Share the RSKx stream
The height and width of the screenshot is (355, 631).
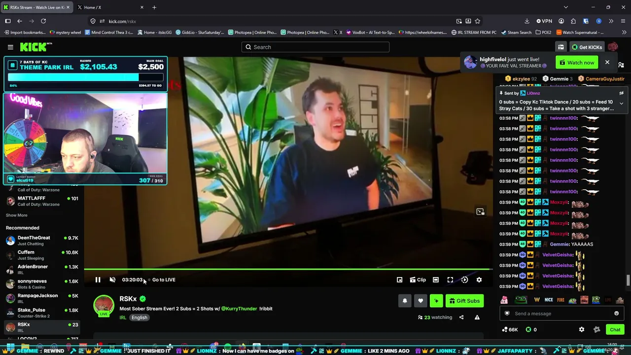(461, 317)
